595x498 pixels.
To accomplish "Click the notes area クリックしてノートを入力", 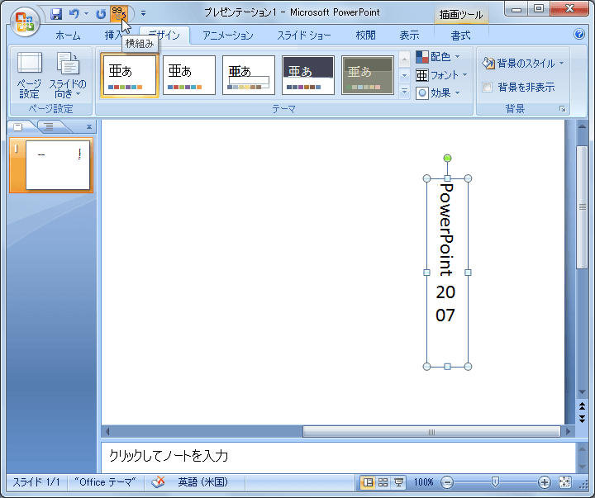I will coord(338,456).
